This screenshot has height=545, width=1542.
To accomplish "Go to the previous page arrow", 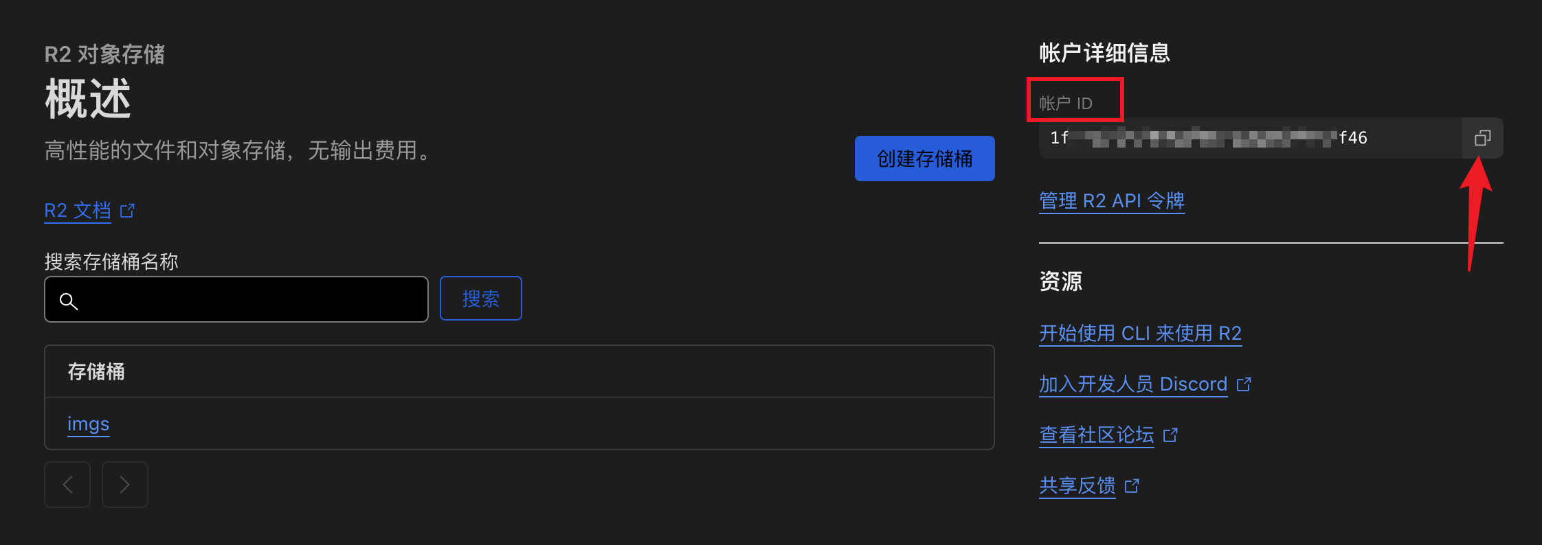I will [67, 485].
